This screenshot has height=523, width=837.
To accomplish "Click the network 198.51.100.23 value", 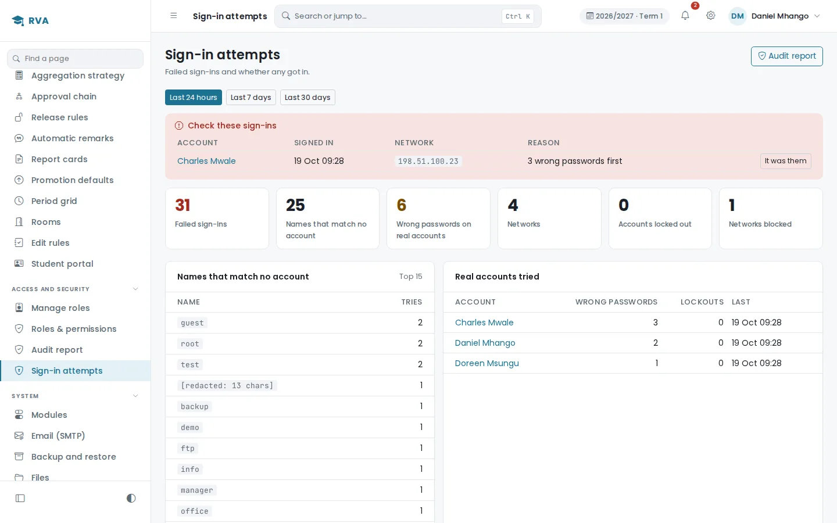I will point(428,162).
